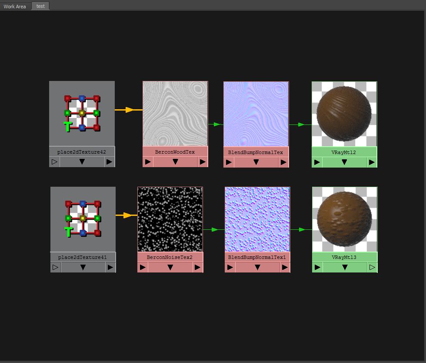Image resolution: width=426 pixels, height=363 pixels.
Task: Click the BlendBumpNormalTex node label
Action: pos(256,152)
